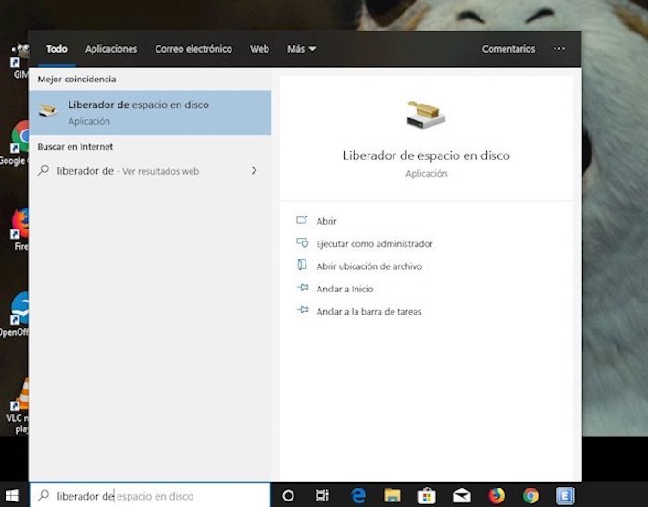Launch Microsoft Edge from the taskbar
The image size is (648, 507).
(x=358, y=495)
